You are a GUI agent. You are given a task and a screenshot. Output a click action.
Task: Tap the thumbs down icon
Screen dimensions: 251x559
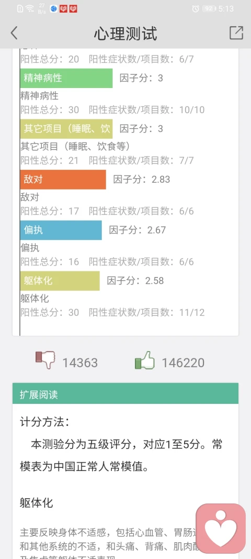click(45, 359)
